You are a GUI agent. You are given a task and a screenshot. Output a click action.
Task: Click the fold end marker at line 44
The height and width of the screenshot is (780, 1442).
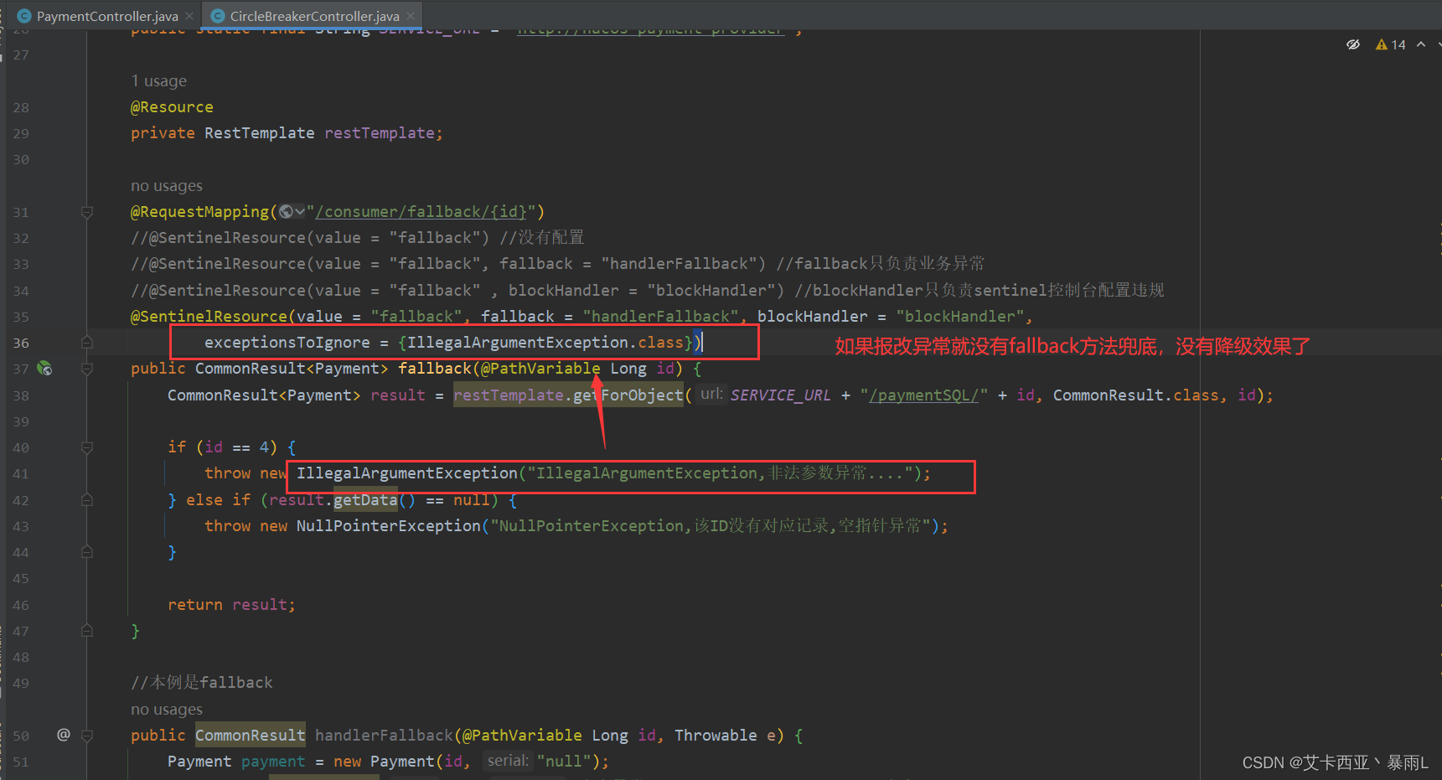(86, 552)
